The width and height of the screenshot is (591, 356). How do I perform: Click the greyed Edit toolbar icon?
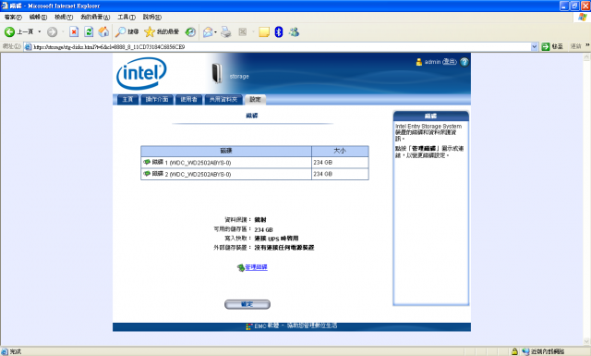point(242,32)
